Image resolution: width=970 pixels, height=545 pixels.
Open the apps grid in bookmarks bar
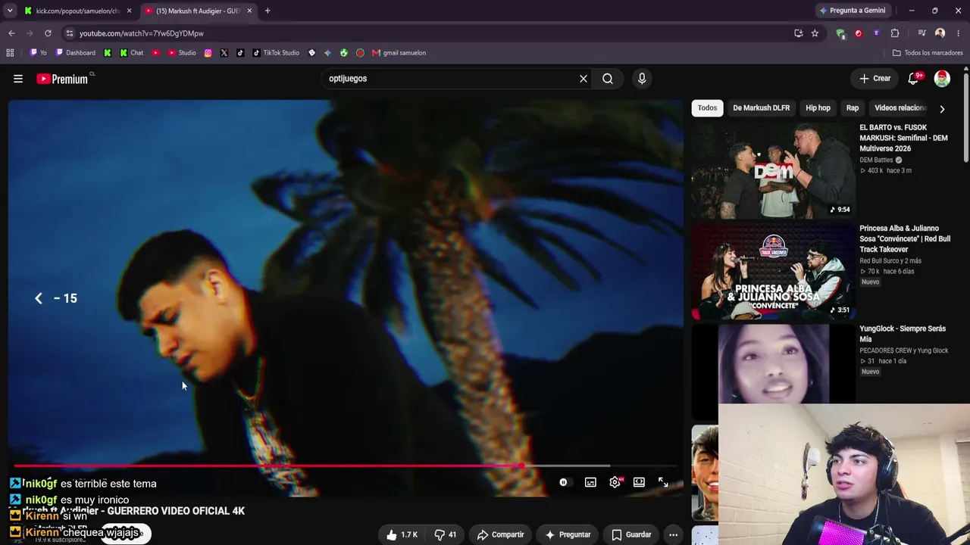(10, 53)
